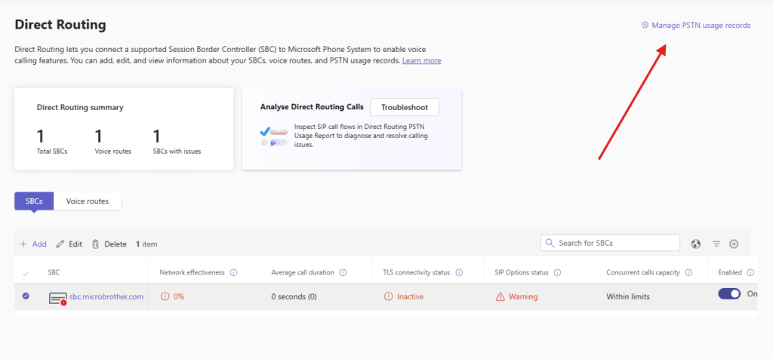Click Network effectiveness info icon

[233, 272]
